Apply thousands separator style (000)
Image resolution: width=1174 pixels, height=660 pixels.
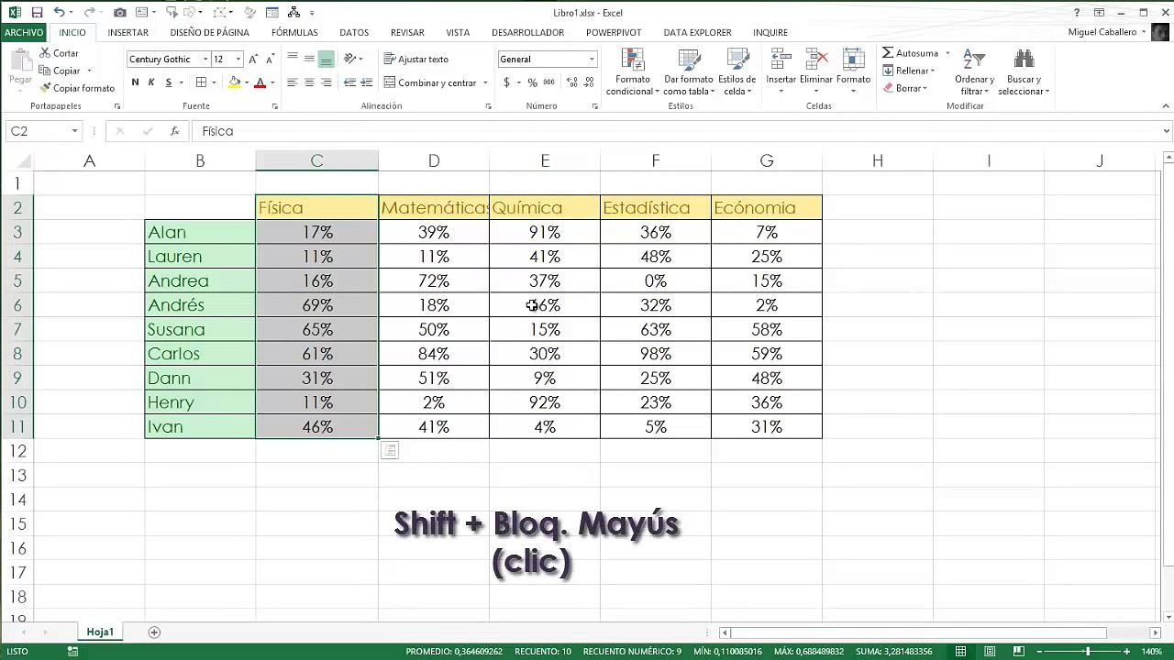tap(547, 82)
